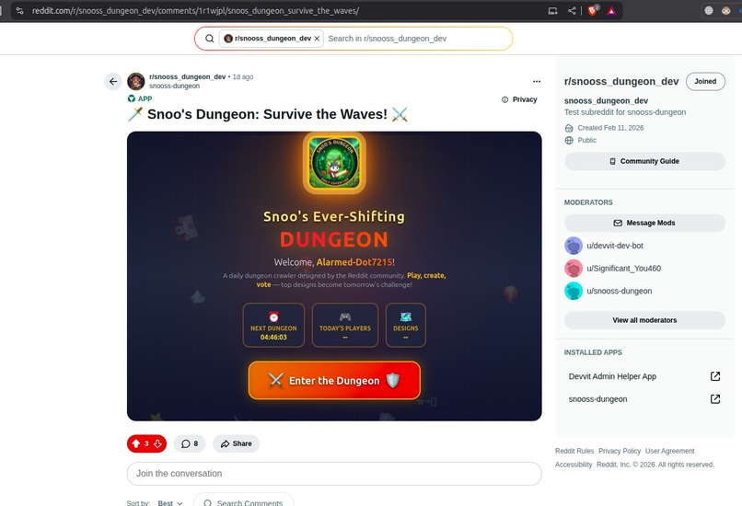This screenshot has height=506, width=742.
Task: Click Enter the Dungeon button
Action: [334, 381]
